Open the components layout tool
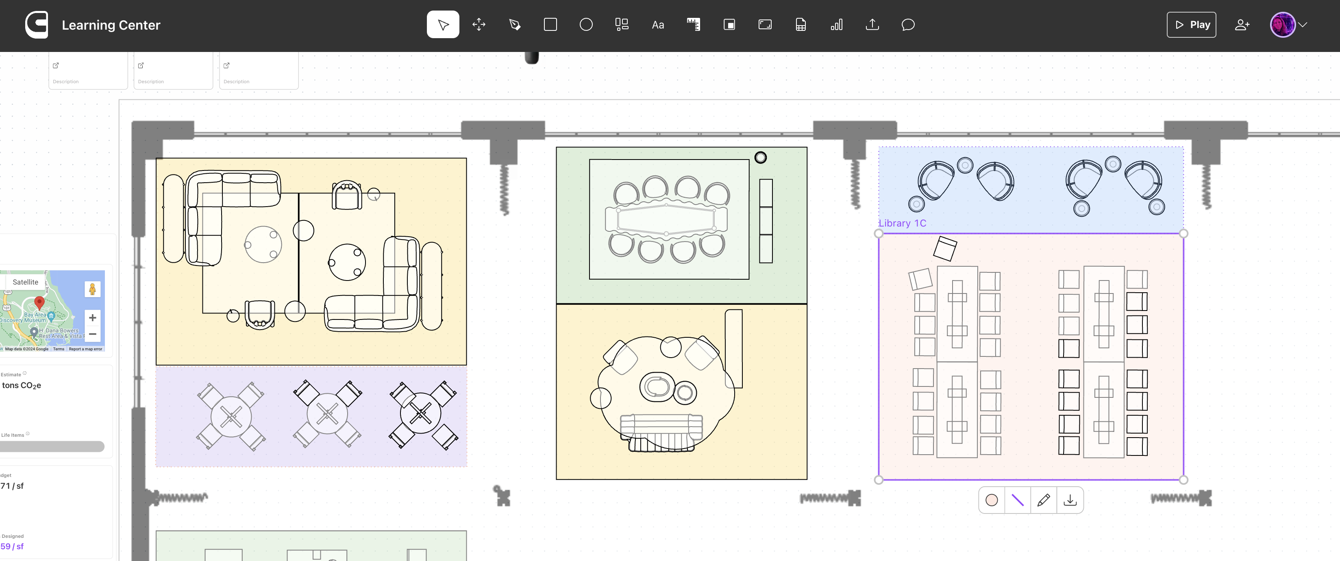 [622, 24]
